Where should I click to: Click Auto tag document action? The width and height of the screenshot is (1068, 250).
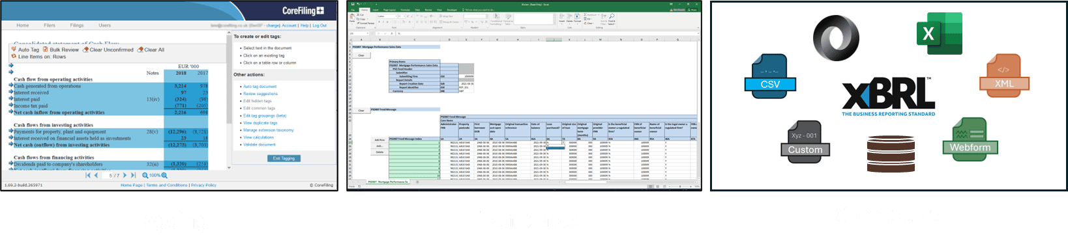(x=260, y=87)
